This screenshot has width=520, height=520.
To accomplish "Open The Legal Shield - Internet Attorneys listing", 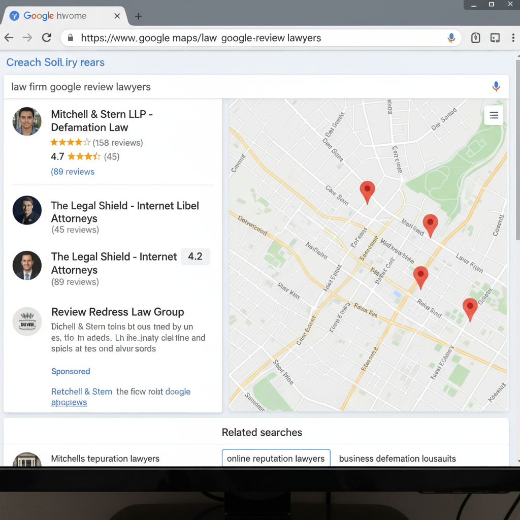I will (114, 263).
